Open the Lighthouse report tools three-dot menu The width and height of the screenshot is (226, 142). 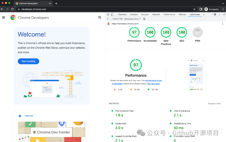point(223,24)
